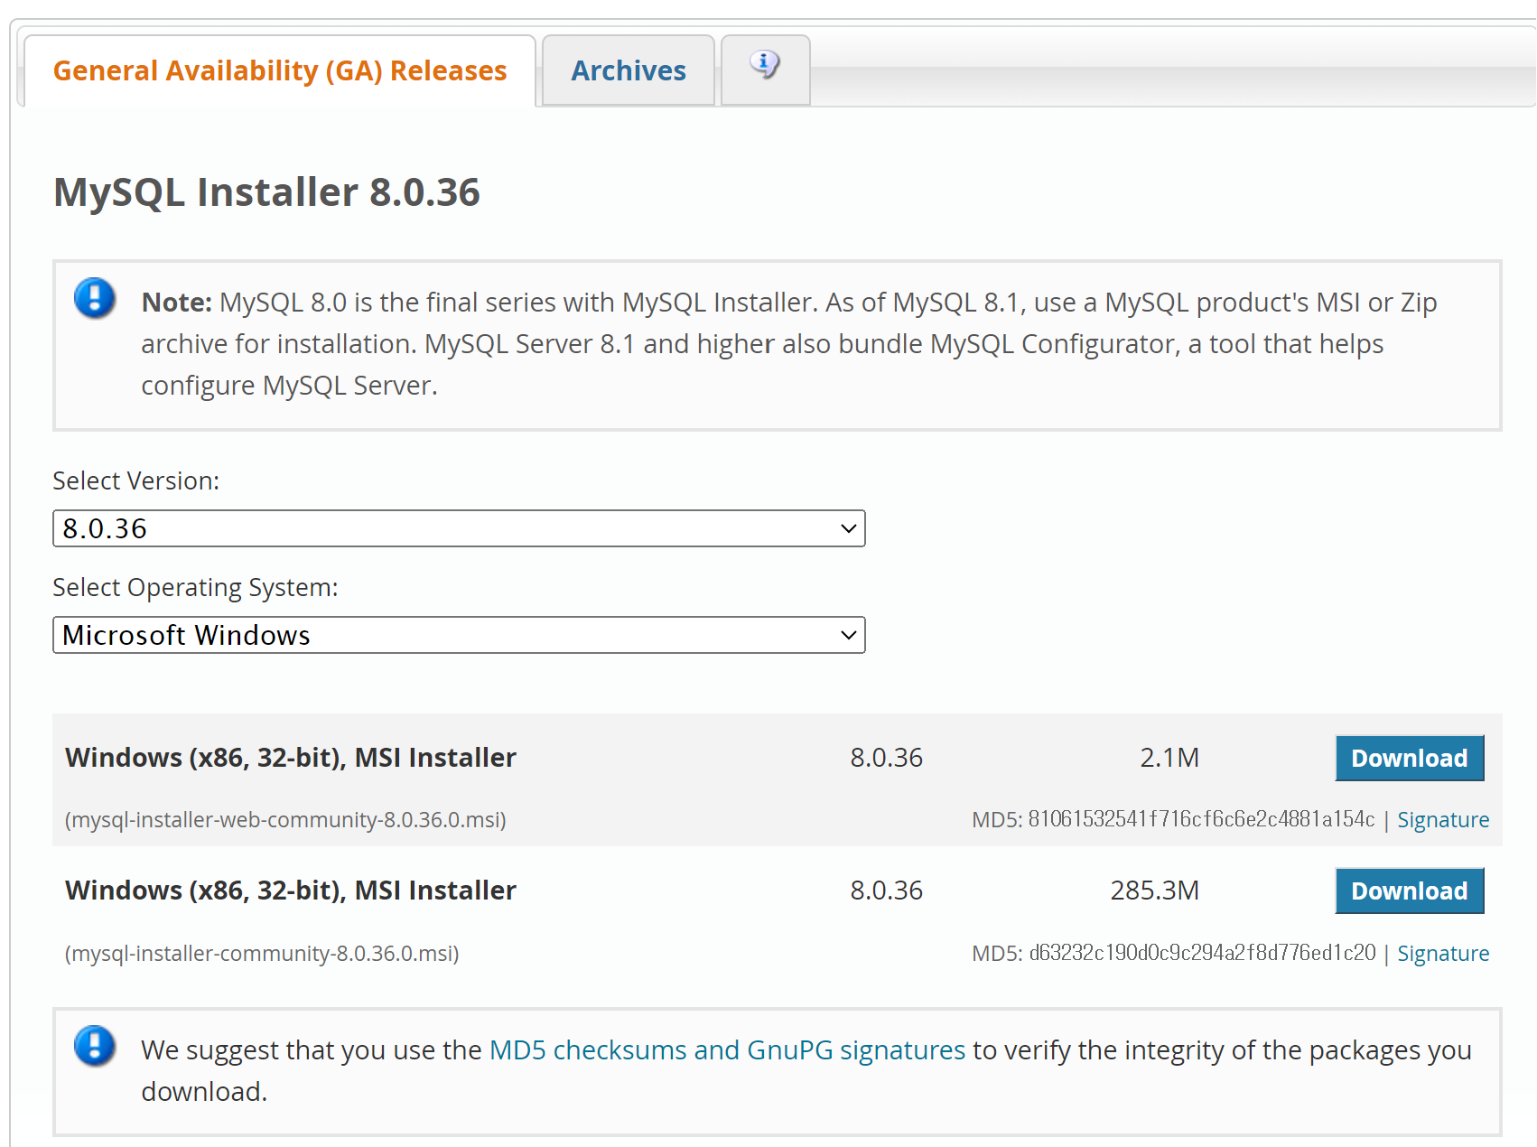The width and height of the screenshot is (1537, 1147).
Task: Download the 285.3M community MSI installer
Action: coord(1409,891)
